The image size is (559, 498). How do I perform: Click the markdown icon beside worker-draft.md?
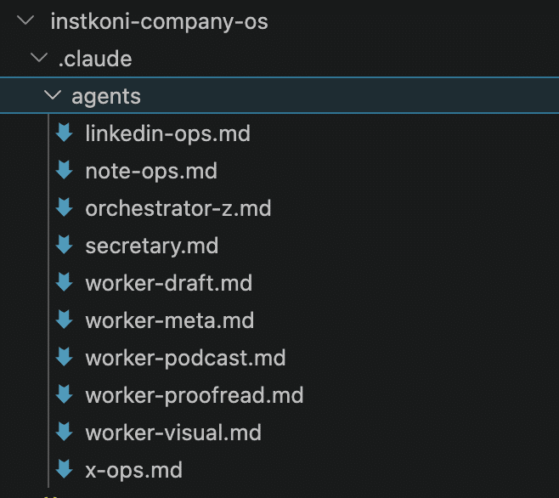(64, 283)
